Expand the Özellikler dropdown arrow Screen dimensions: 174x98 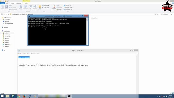tap(54, 10)
